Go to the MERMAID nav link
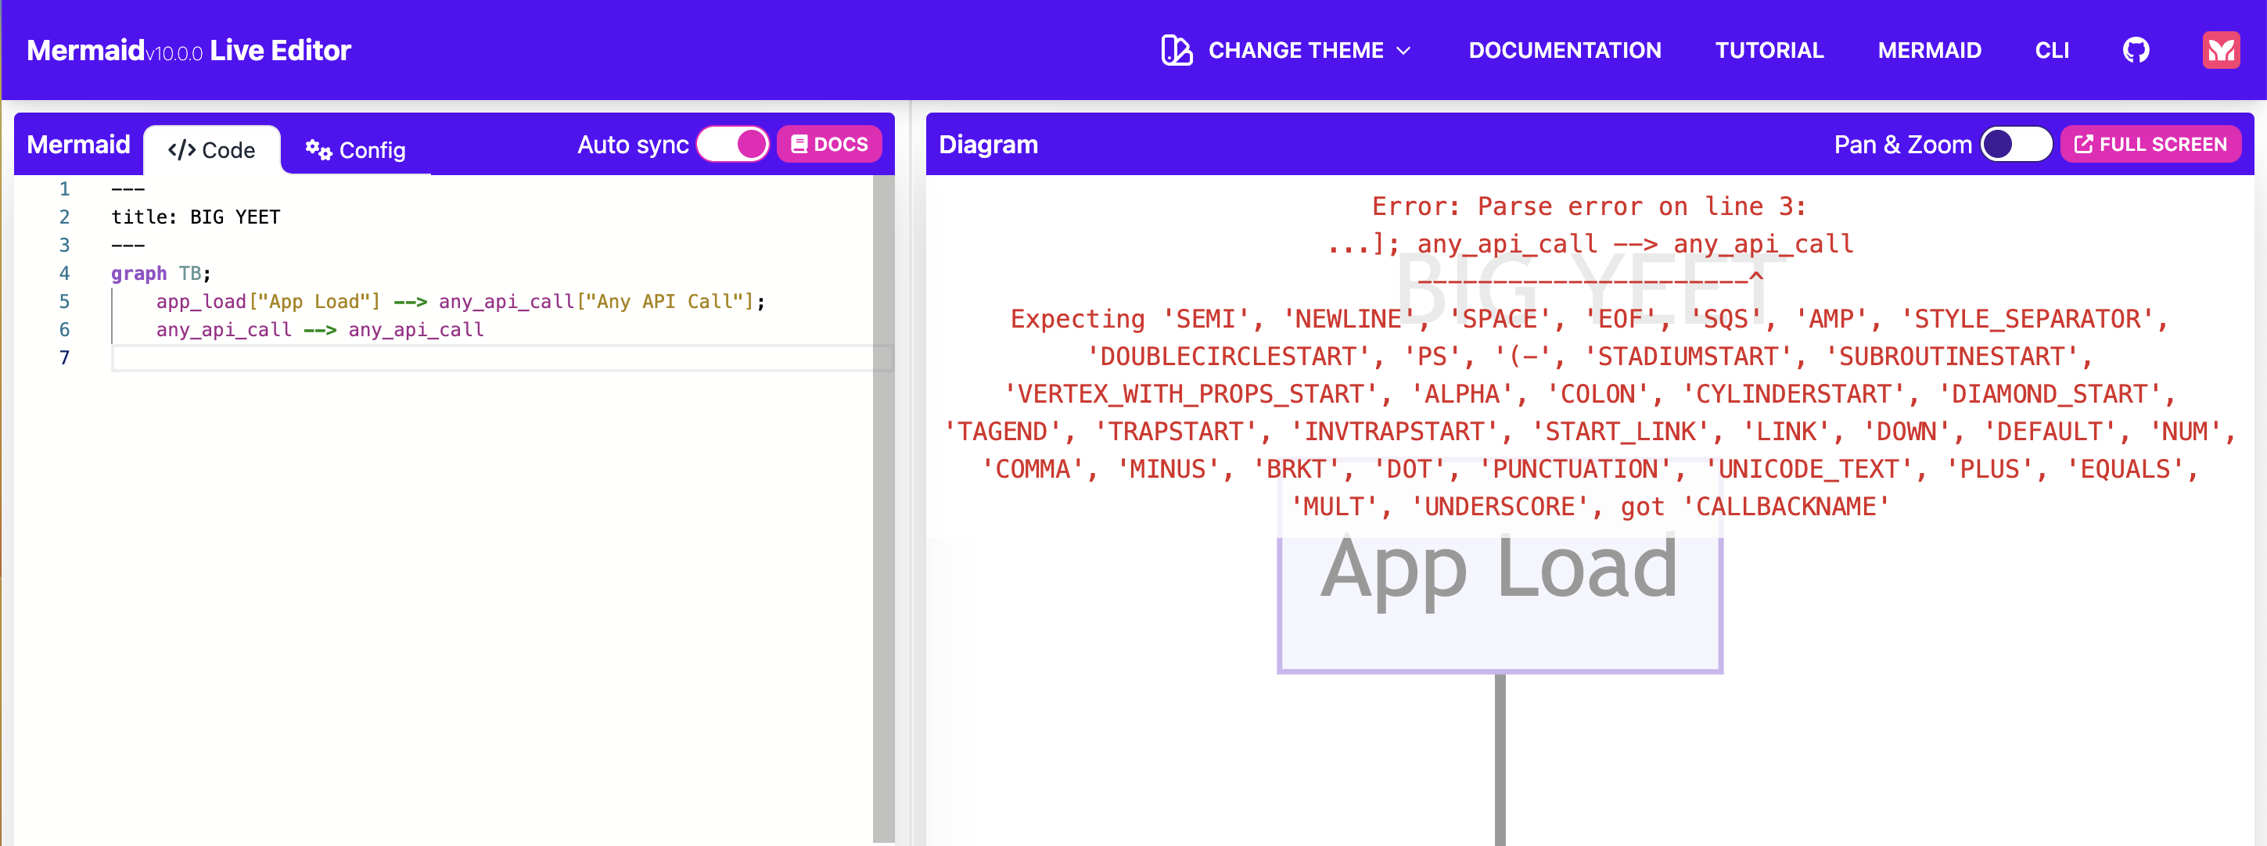This screenshot has height=846, width=2267. point(1928,50)
